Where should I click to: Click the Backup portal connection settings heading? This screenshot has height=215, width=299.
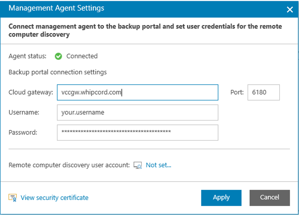pyautogui.click(x=57, y=72)
